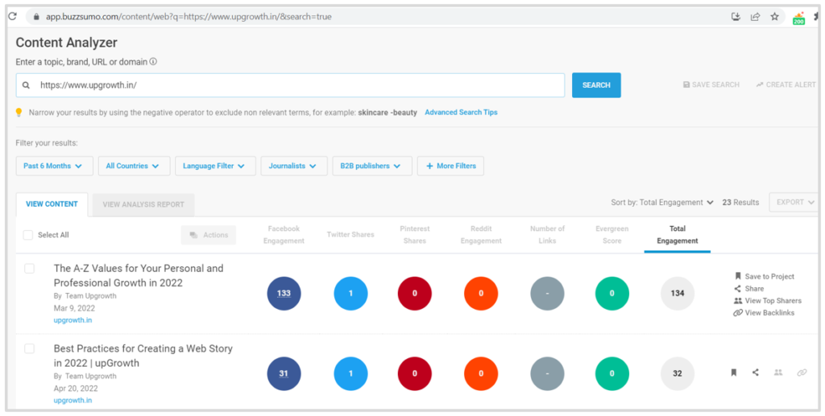Click the Twitter shares circle for the A-Z Values article

[351, 293]
